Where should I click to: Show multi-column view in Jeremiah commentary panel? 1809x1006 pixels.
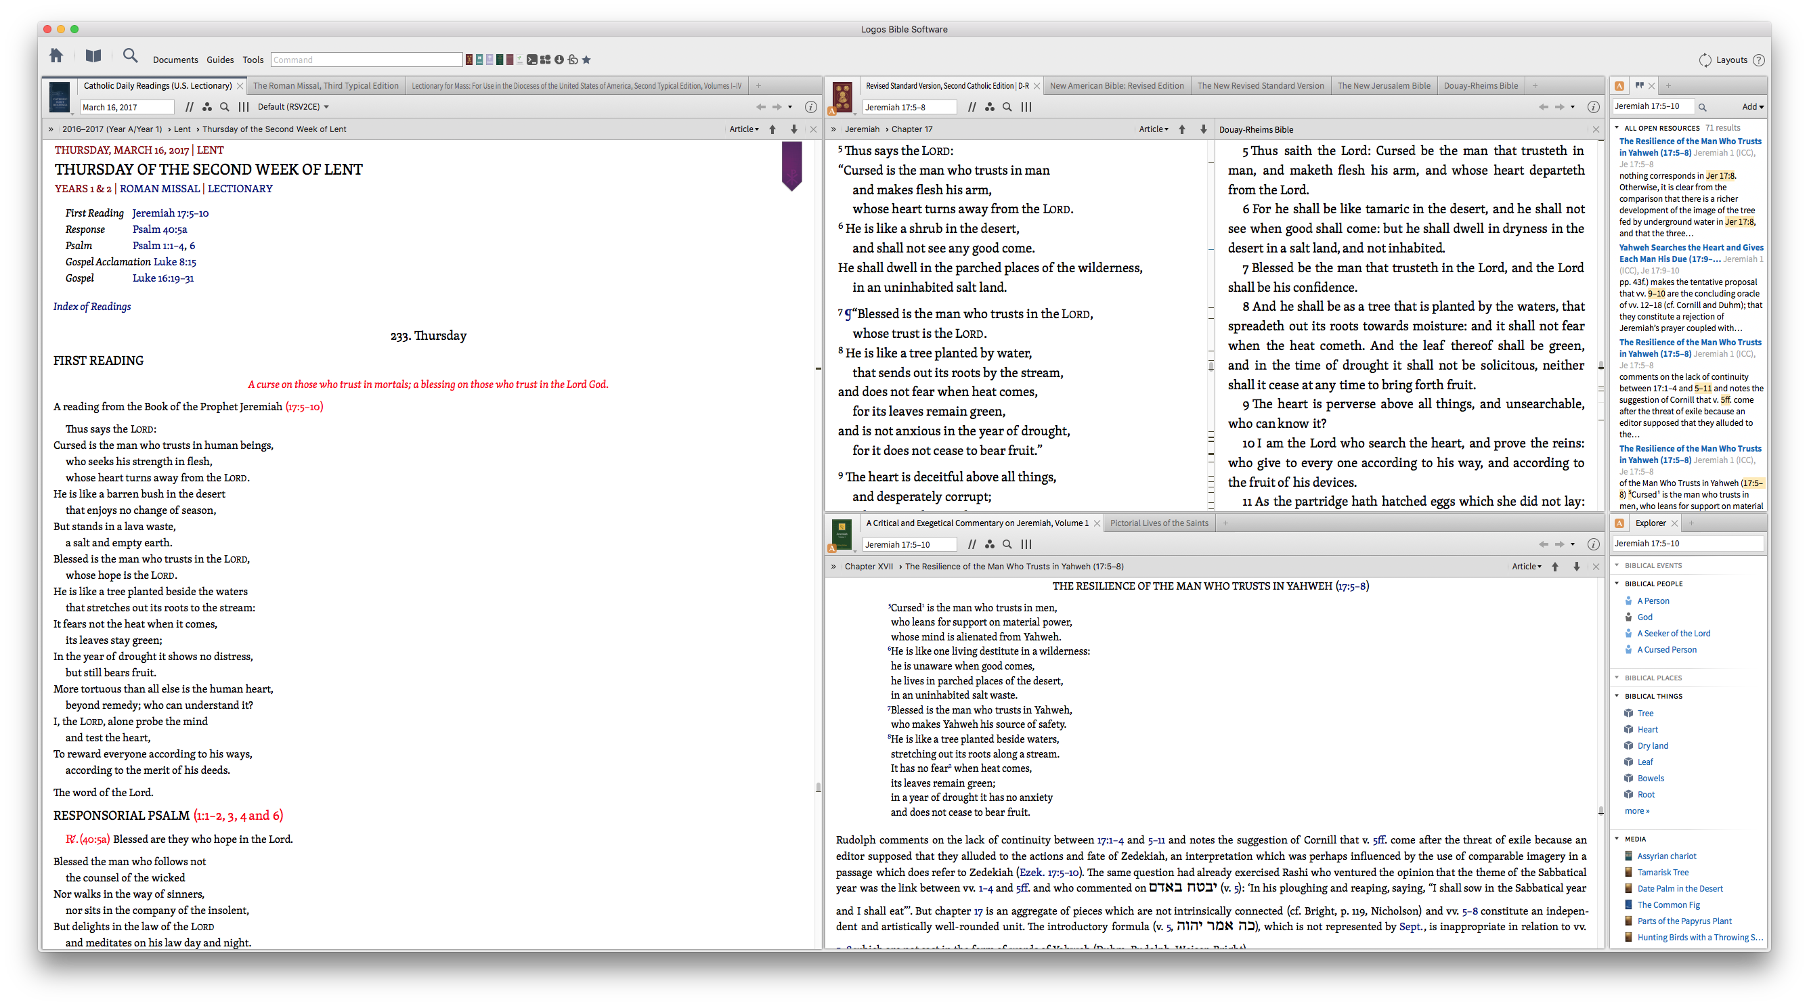tap(1026, 545)
